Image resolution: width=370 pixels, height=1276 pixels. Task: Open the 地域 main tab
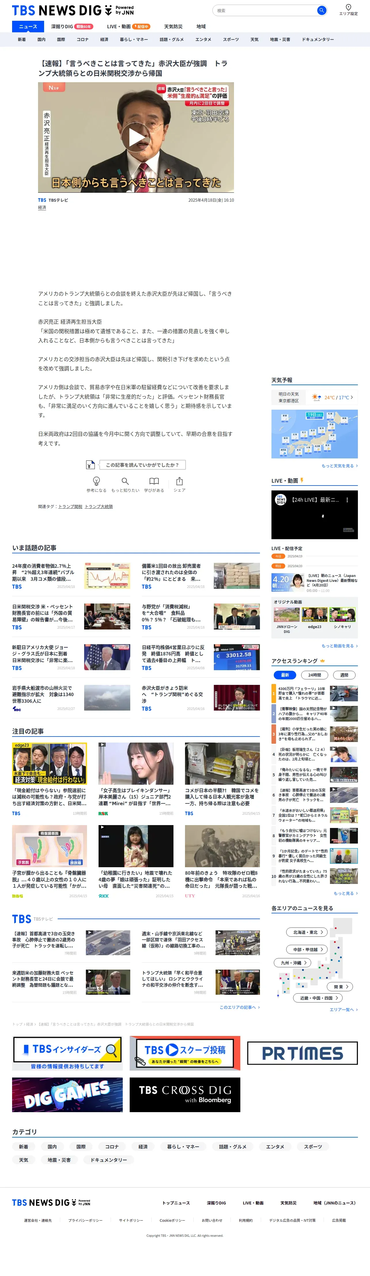pyautogui.click(x=201, y=27)
